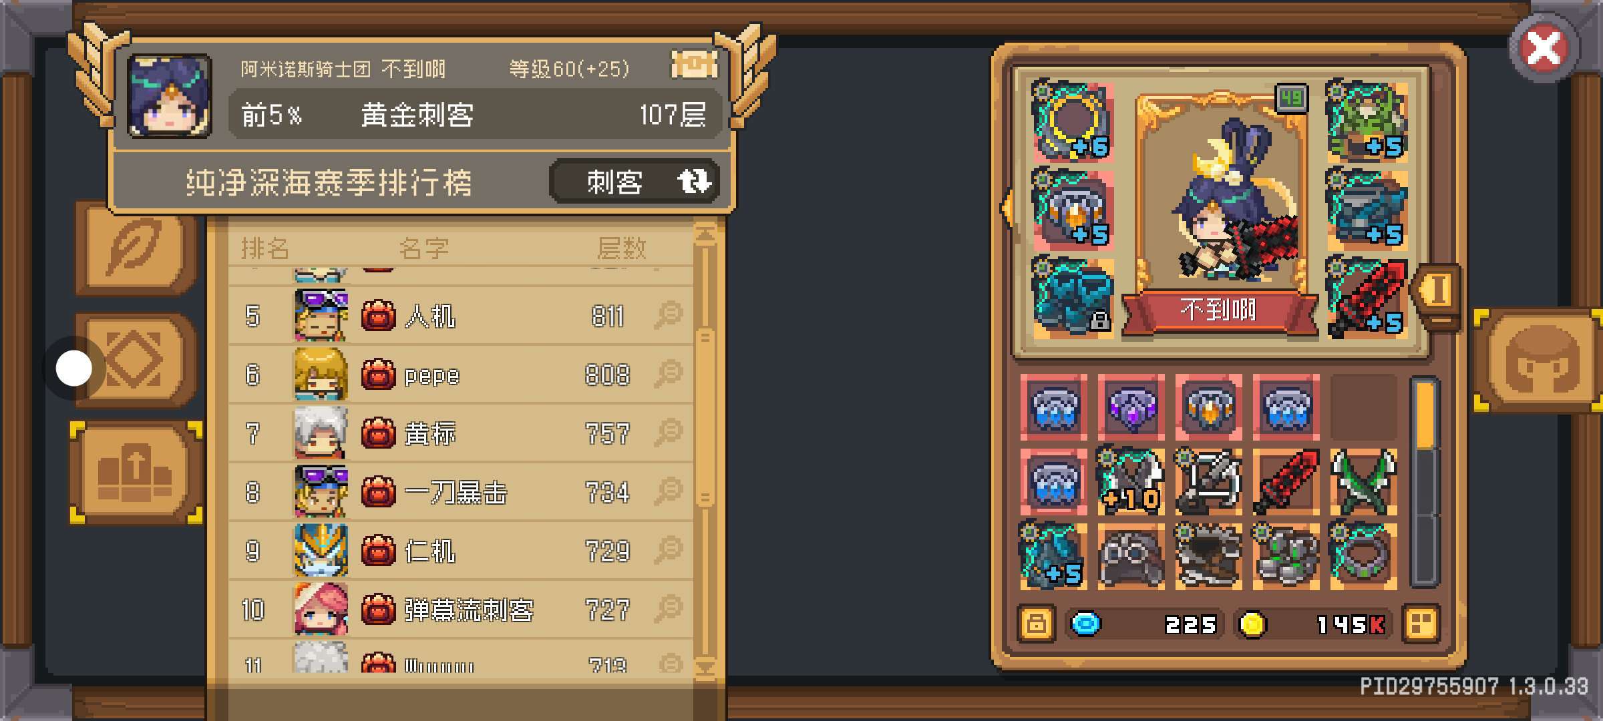Select the leaderboard podium sidebar tab
Image resolution: width=1603 pixels, height=721 pixels.
pos(136,472)
